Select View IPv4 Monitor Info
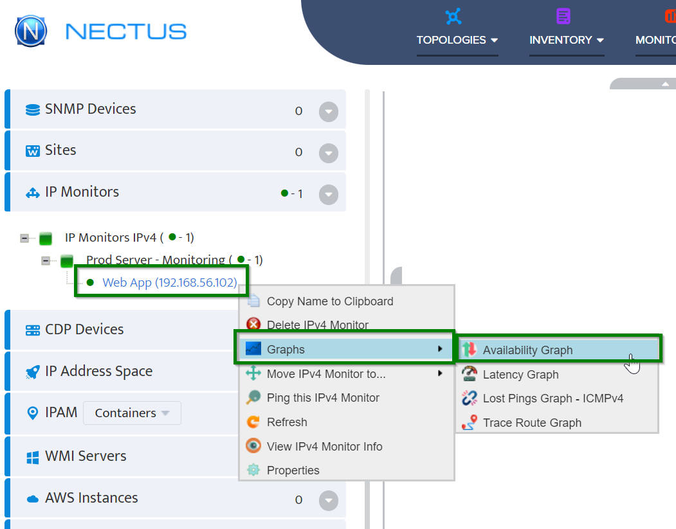 [347, 446]
